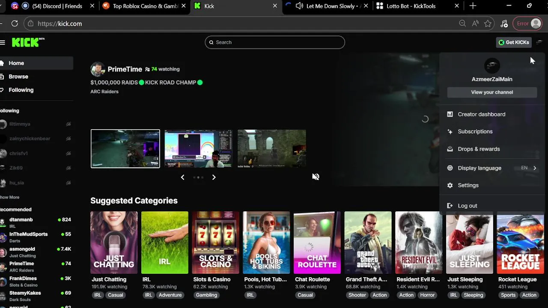Click the address bar URL
The height and width of the screenshot is (308, 548).
(x=60, y=24)
